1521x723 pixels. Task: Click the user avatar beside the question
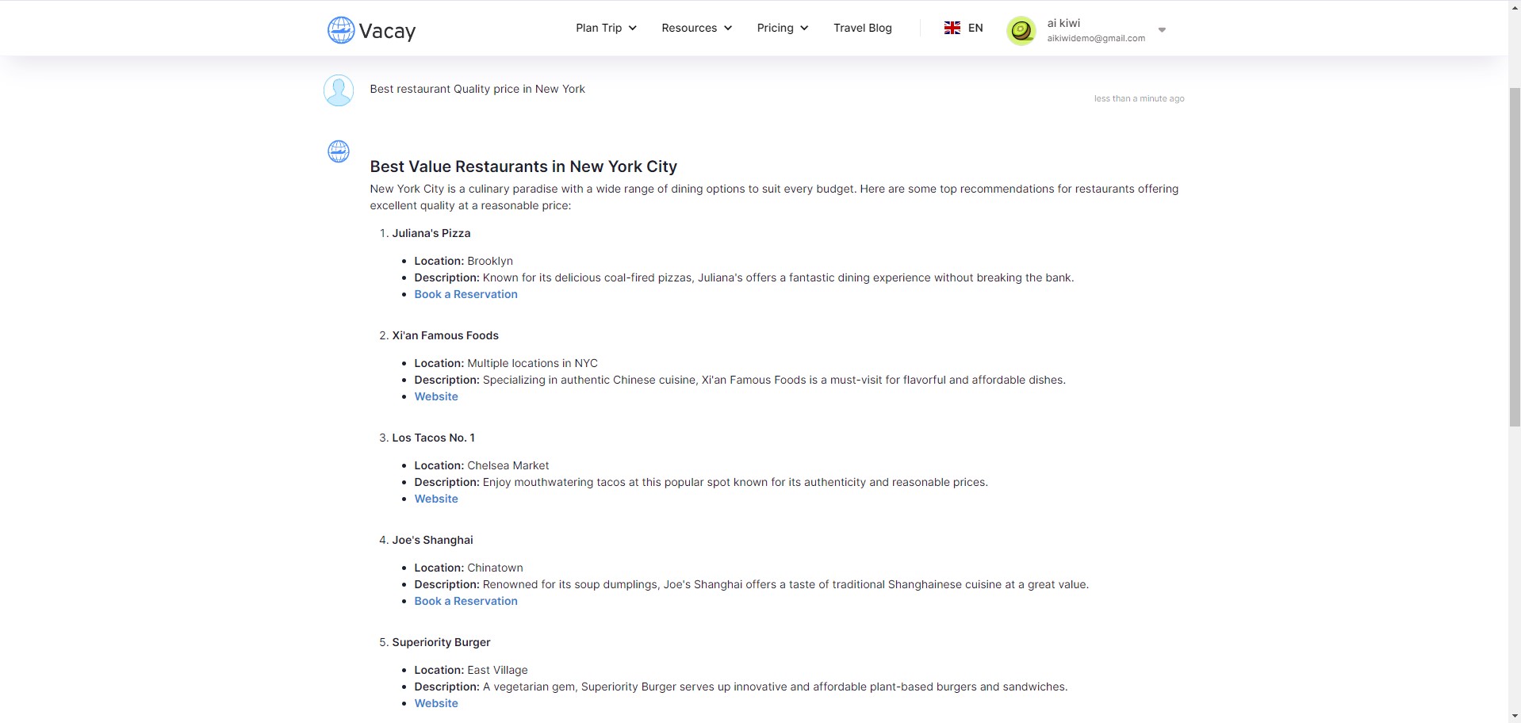tap(339, 90)
